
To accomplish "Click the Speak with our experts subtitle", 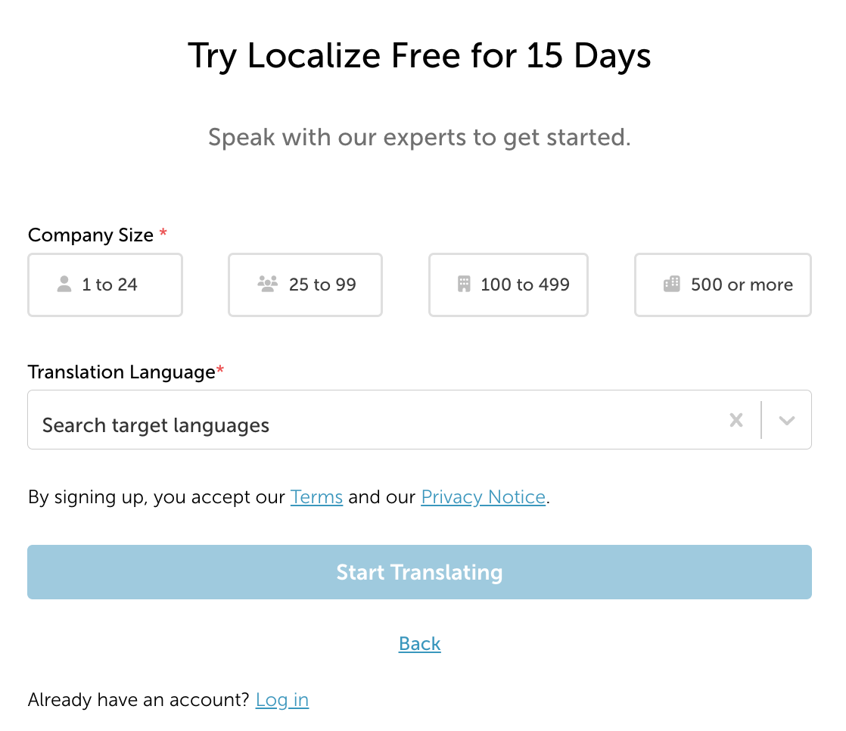I will click(x=420, y=138).
